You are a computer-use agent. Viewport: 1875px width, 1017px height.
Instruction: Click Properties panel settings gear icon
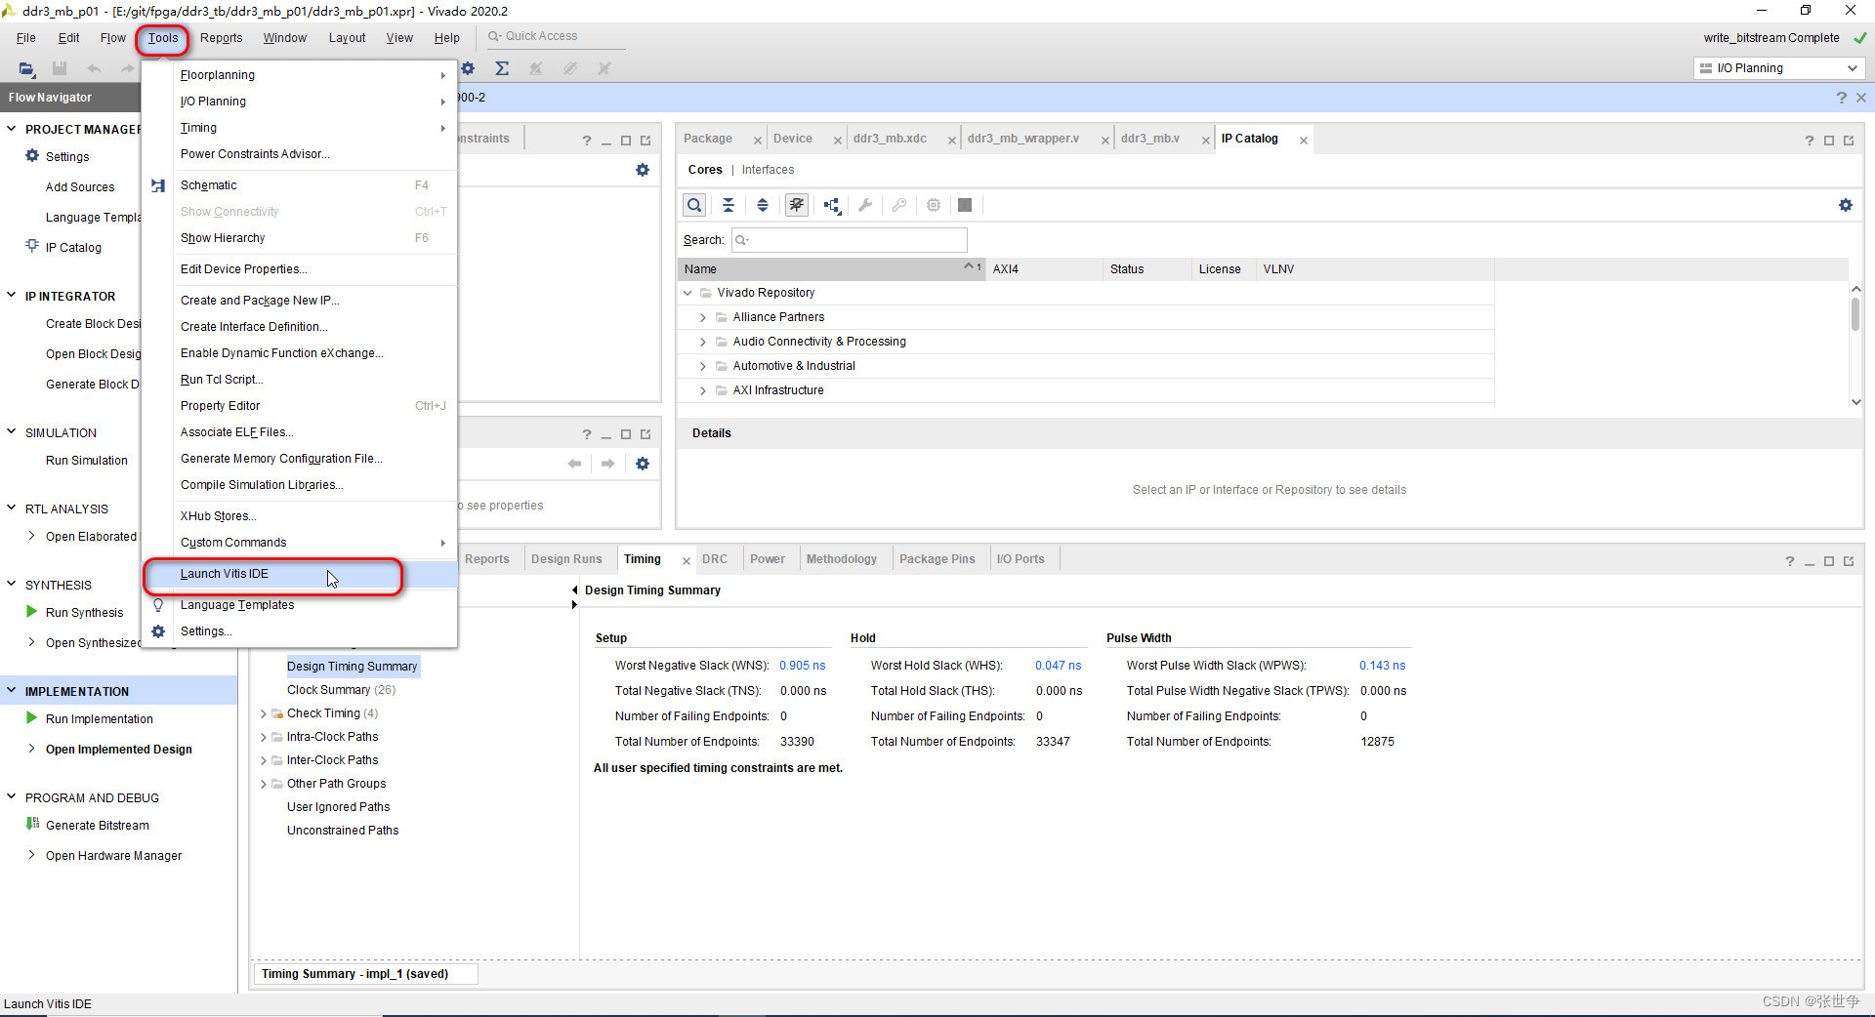click(643, 464)
